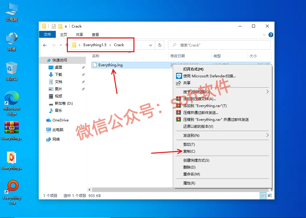Expand the ribbon with the chevron

click(x=264, y=35)
